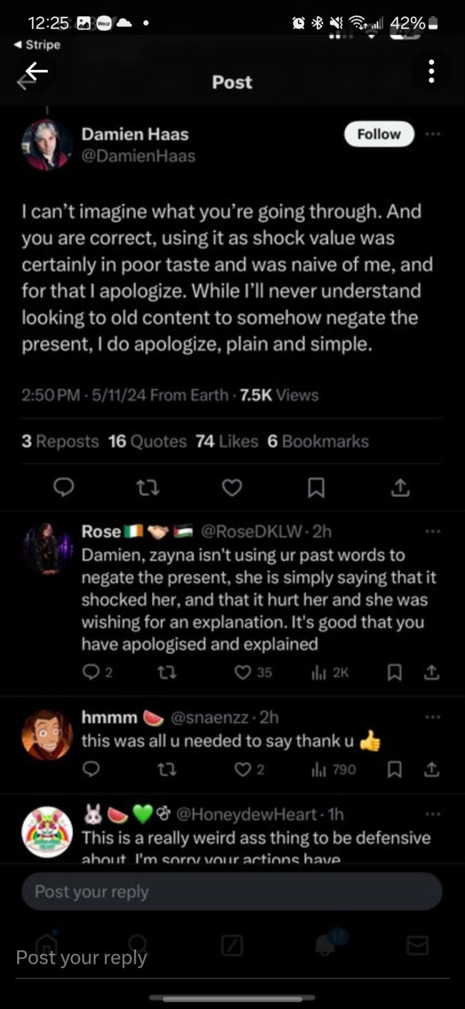Like Damien's main post
This screenshot has height=1009, width=465.
click(232, 488)
